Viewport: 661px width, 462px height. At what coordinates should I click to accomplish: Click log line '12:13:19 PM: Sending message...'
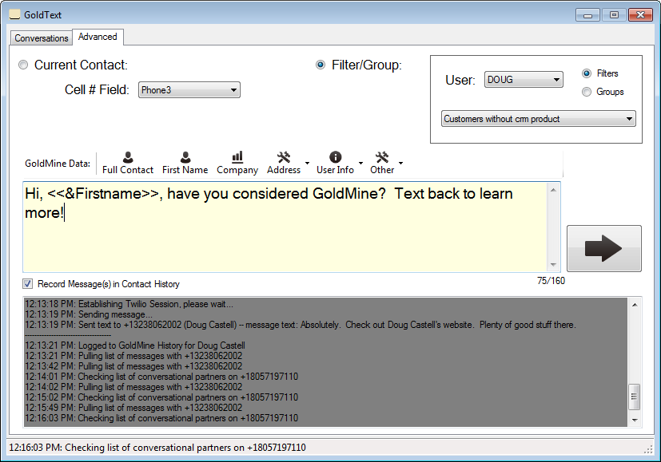(x=89, y=314)
